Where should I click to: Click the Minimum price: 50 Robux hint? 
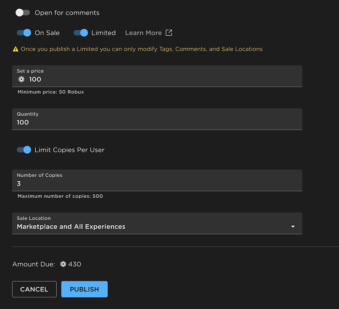[x=51, y=92]
